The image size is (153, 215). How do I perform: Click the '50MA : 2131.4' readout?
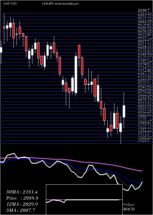(x=22, y=192)
